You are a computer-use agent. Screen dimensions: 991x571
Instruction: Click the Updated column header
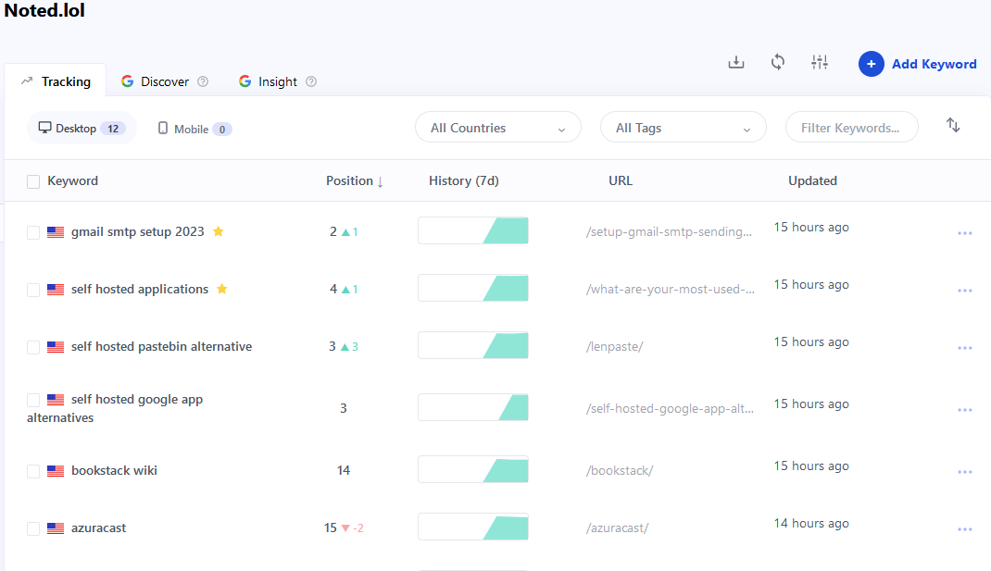(813, 180)
